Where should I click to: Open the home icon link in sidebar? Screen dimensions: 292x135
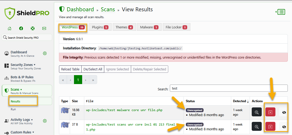pos(9,28)
